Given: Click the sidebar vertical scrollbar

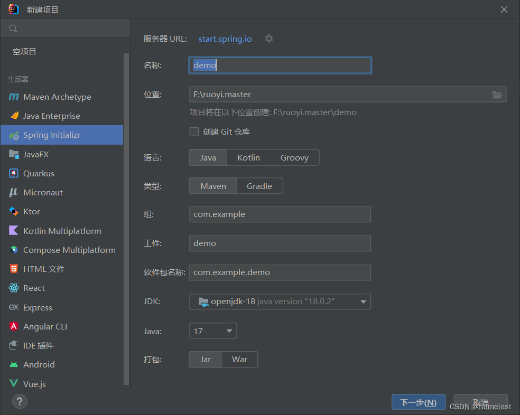Looking at the screenshot, I should click(x=126, y=219).
